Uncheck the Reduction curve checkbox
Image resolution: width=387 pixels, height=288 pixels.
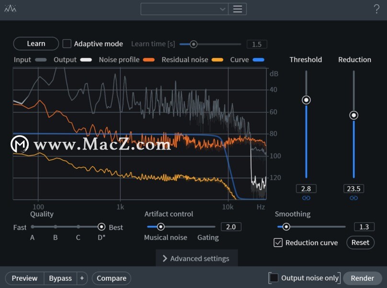tap(278, 242)
